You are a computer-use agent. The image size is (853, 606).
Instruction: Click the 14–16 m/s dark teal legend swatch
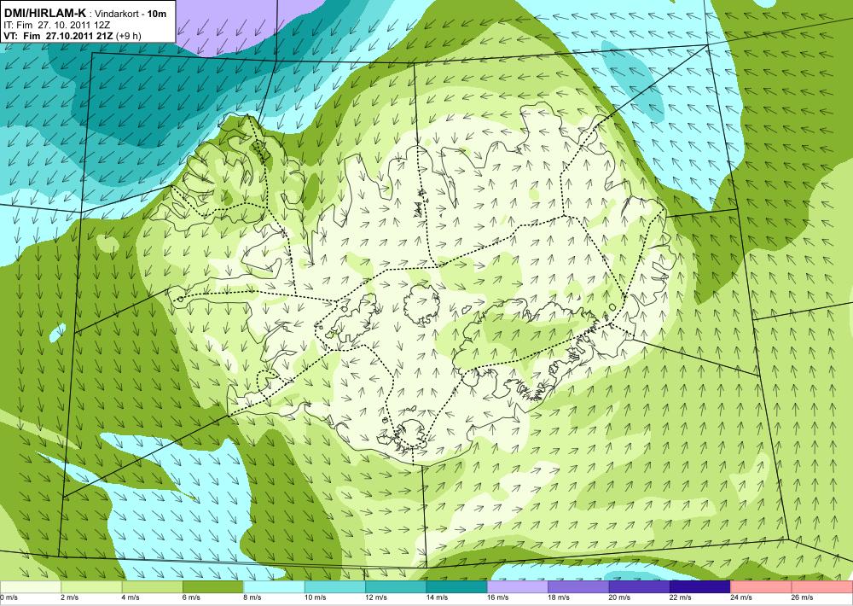coord(457,587)
